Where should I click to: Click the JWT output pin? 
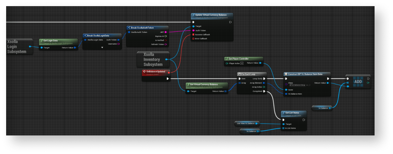click(166, 32)
